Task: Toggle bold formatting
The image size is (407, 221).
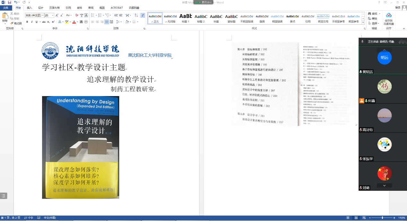Action: click(27, 22)
